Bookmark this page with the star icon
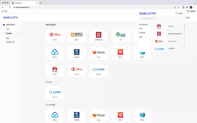The width and height of the screenshot is (197, 123). [x=179, y=7]
